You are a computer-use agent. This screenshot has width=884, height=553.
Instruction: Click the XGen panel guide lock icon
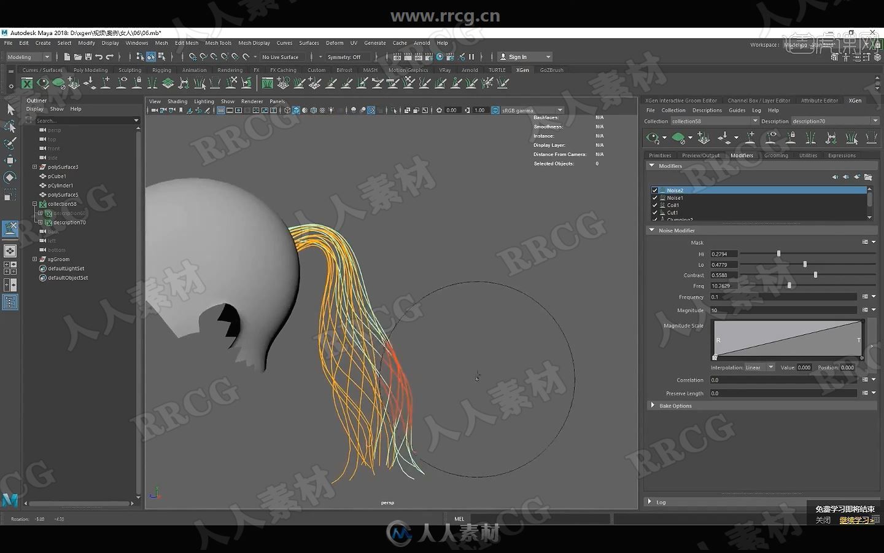point(791,138)
